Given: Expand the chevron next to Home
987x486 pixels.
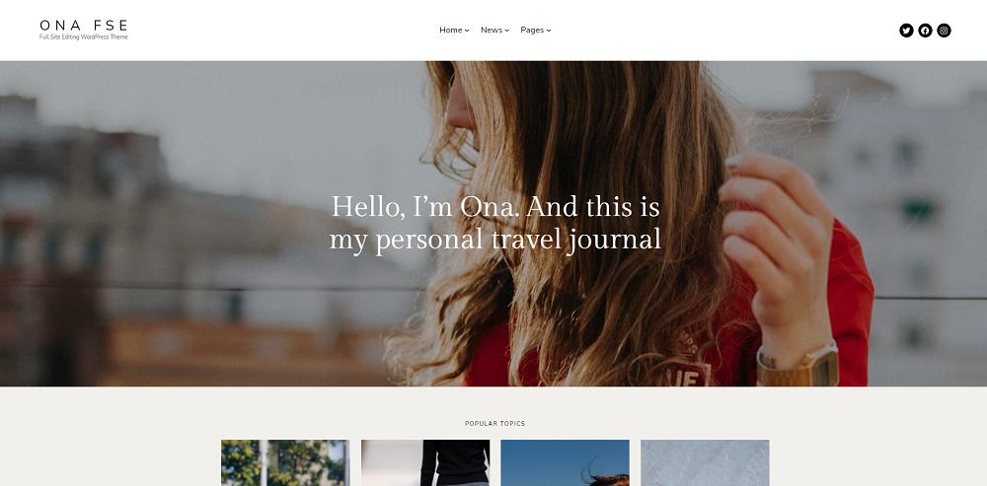Looking at the screenshot, I should pyautogui.click(x=467, y=31).
